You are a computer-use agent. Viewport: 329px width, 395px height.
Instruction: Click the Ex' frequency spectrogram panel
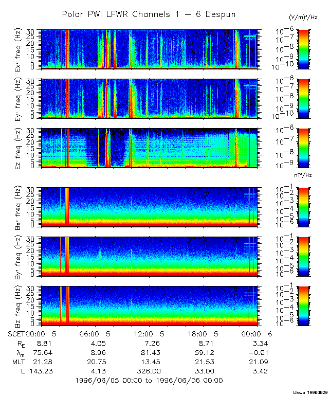(x=149, y=49)
